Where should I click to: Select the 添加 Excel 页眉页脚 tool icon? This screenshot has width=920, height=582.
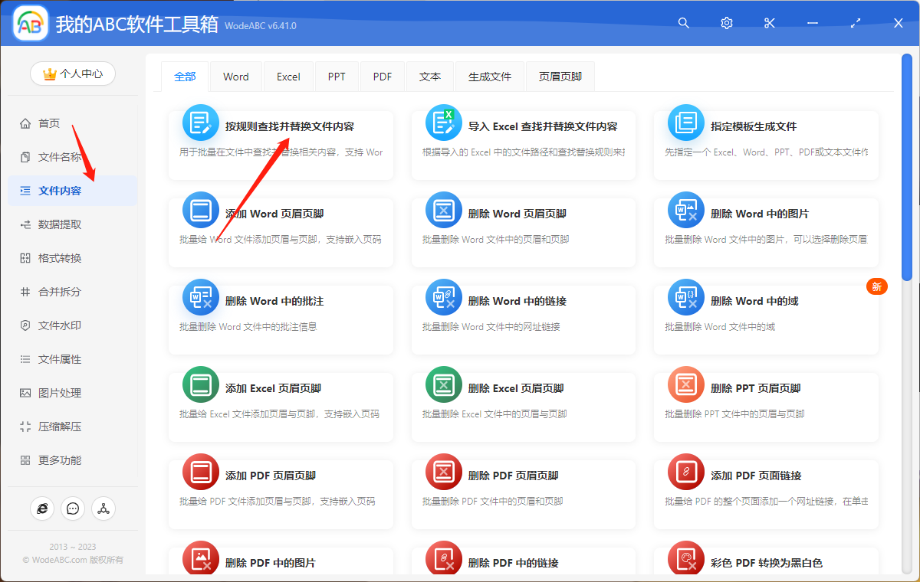200,384
